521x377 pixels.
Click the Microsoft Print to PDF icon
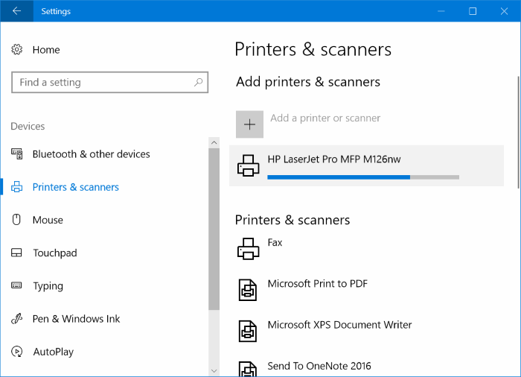tap(248, 290)
